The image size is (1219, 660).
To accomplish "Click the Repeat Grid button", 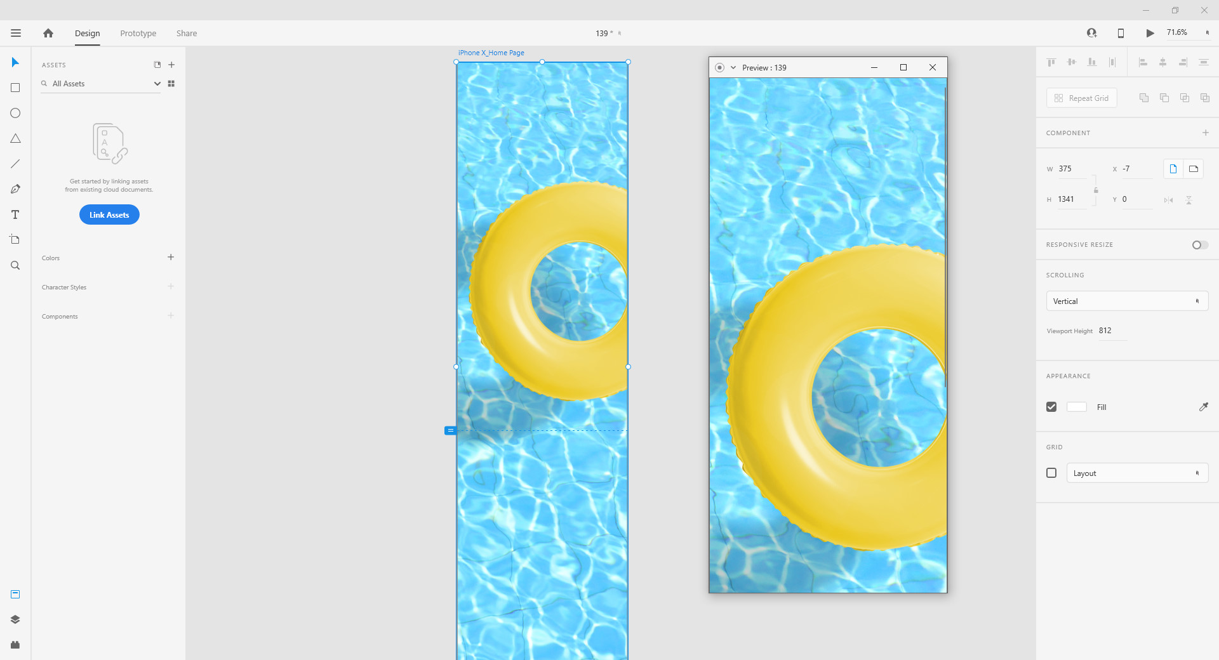I will click(x=1081, y=98).
